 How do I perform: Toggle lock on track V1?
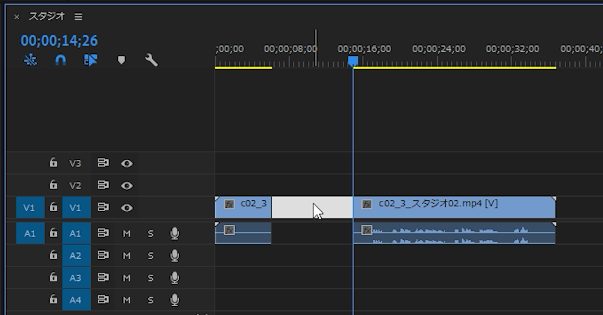click(53, 207)
